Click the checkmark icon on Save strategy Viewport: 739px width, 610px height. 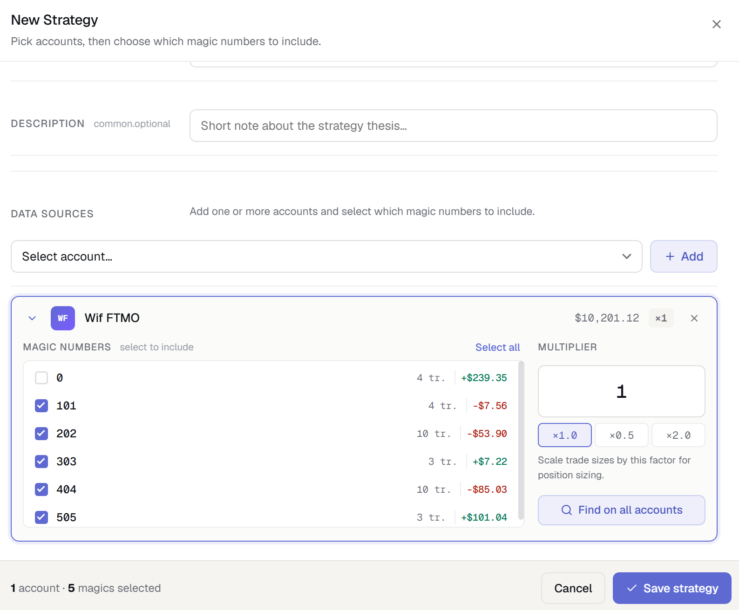(x=631, y=588)
